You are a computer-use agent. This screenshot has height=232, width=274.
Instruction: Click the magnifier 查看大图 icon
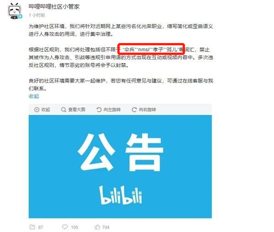[63, 110]
